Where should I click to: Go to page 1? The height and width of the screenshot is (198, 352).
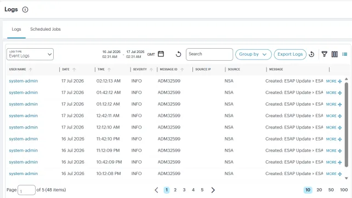click(166, 190)
